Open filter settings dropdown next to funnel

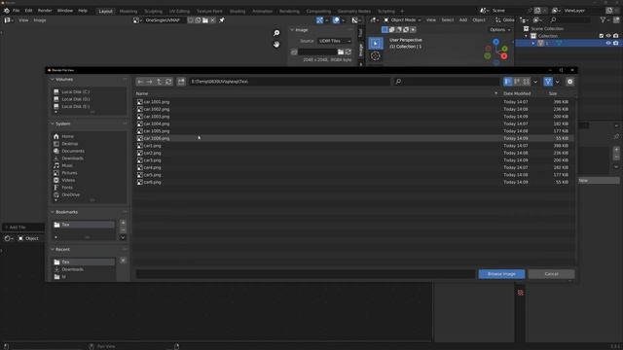tap(557, 82)
